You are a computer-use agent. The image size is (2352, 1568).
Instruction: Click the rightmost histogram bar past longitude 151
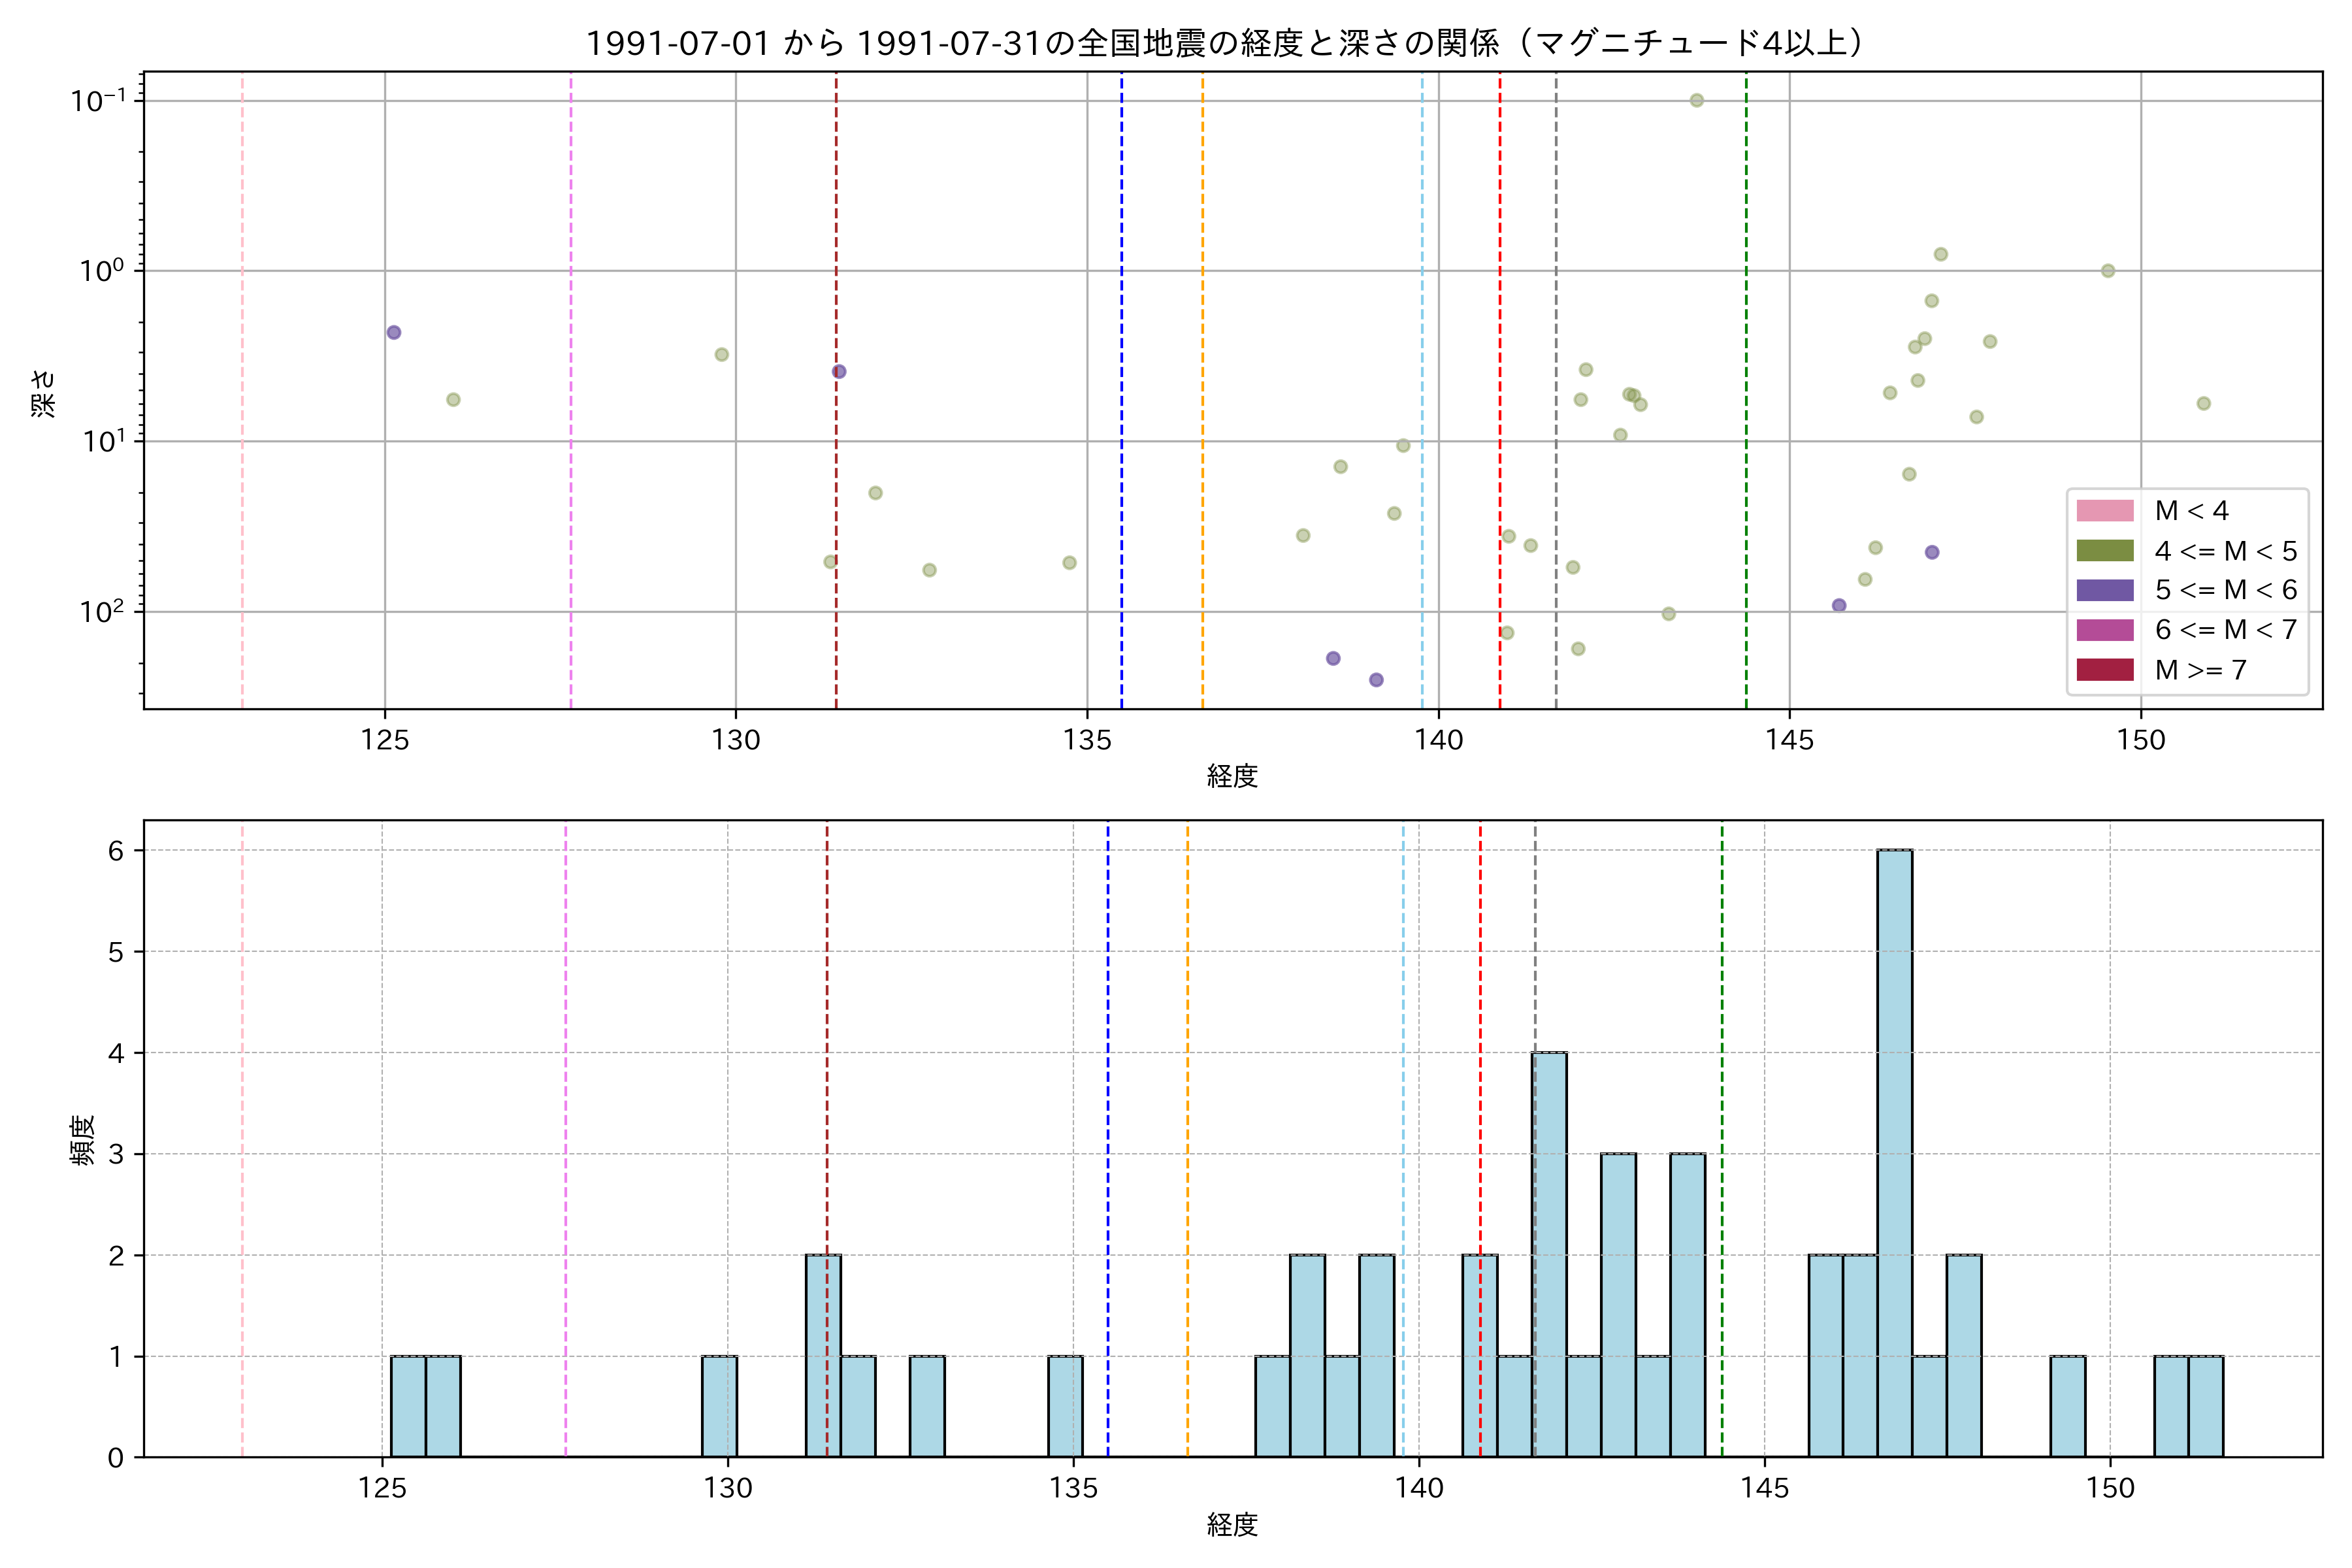pos(2205,1406)
